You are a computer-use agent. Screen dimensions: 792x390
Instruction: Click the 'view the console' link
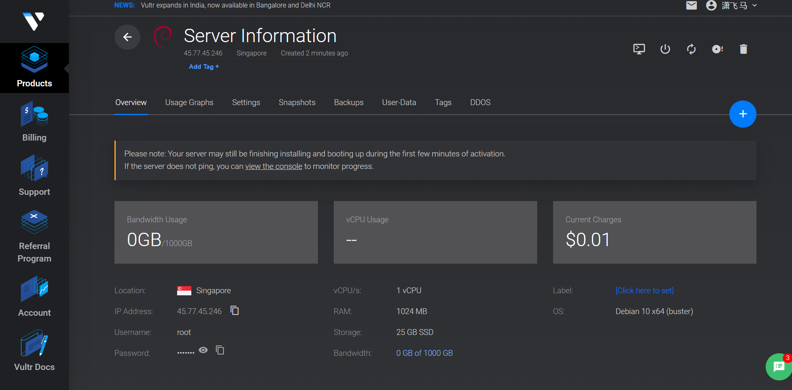click(x=273, y=166)
